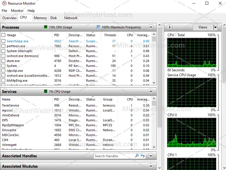The height and width of the screenshot is (170, 226).
Task: Click the Views button
Action: 203,27
